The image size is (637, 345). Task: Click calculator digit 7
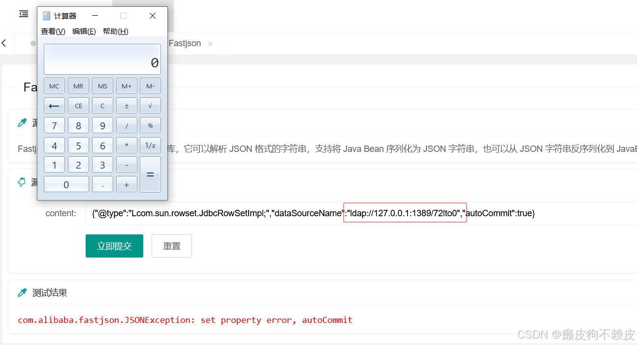pos(54,125)
